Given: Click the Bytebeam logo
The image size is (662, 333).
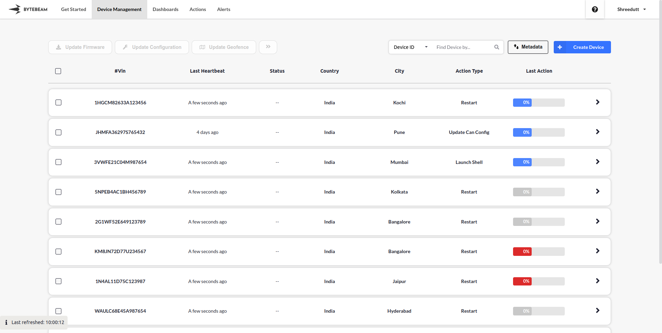Looking at the screenshot, I should point(28,9).
